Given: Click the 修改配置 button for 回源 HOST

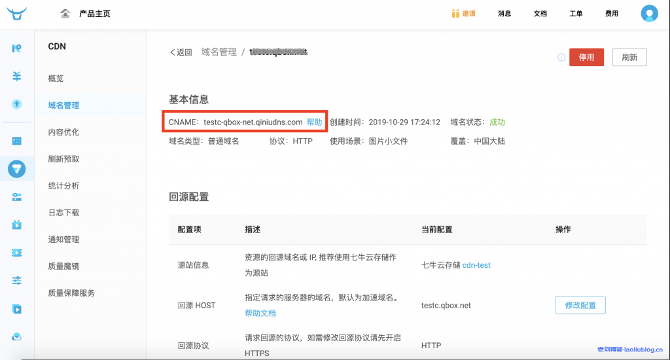Looking at the screenshot, I should (580, 306).
